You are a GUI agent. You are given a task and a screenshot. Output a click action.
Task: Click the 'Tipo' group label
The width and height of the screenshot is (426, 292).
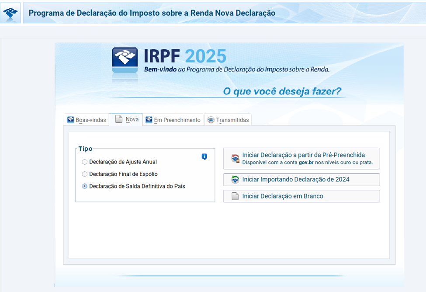85,149
